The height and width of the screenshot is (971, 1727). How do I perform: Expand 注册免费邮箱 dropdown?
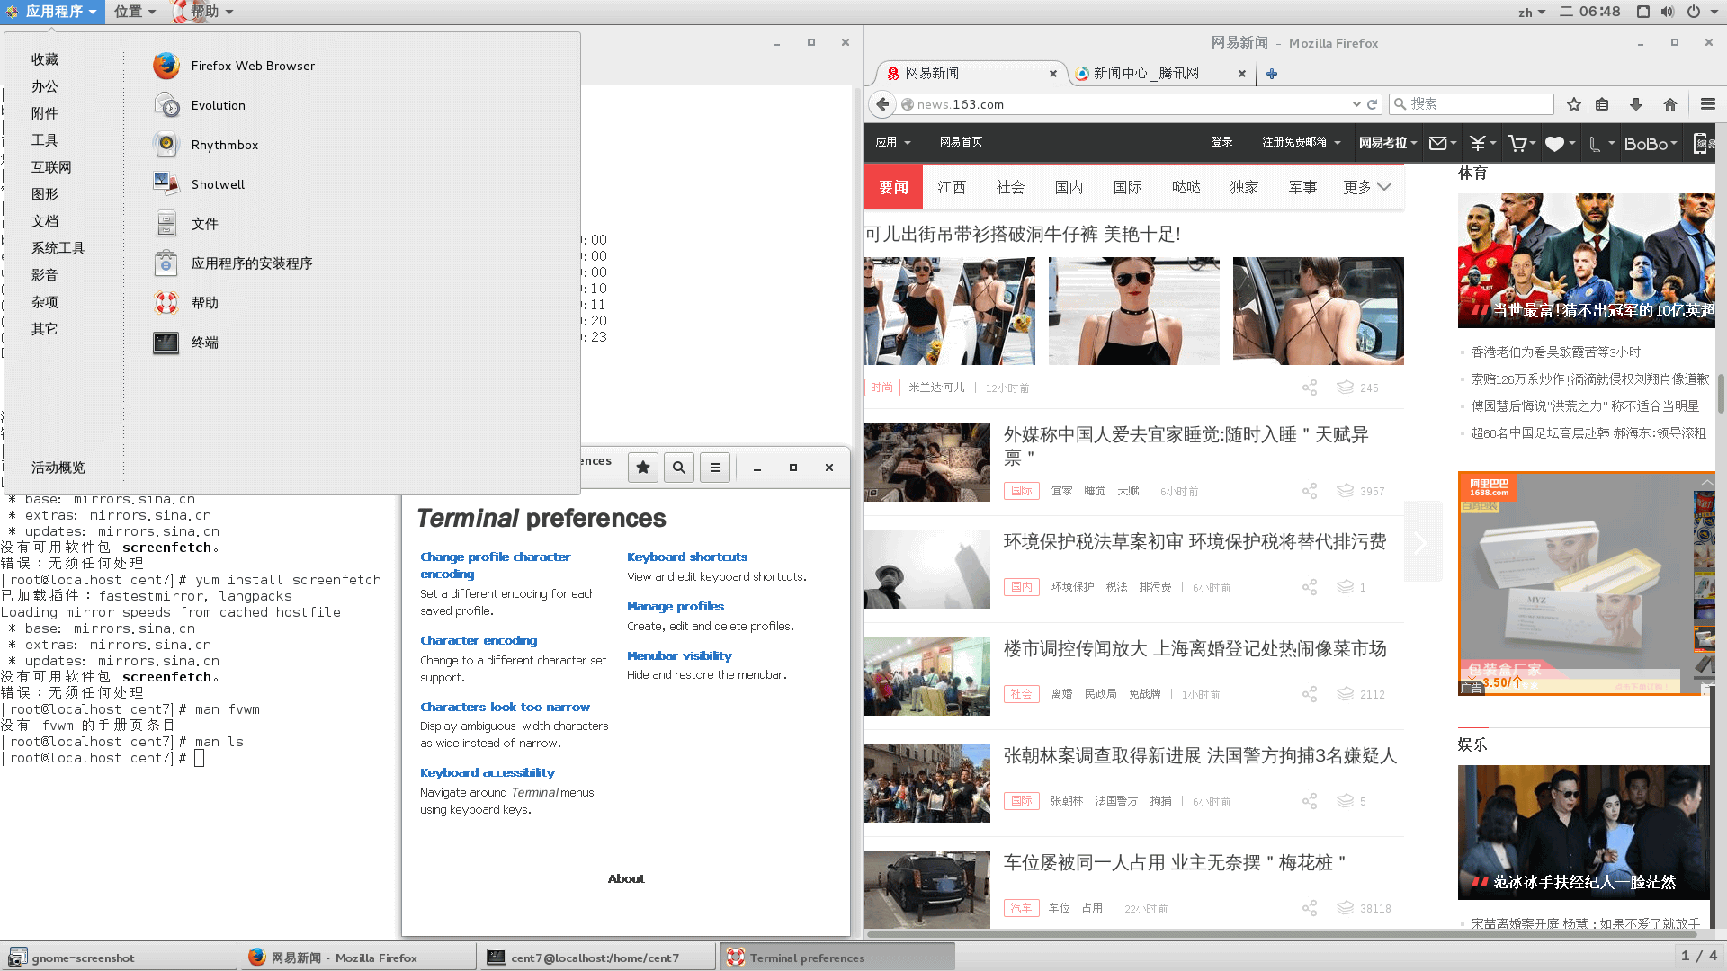click(1301, 142)
